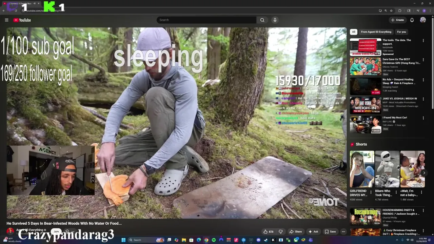Open 'Sara Gave Us The BEST' thumbnail
Screen dimensions: 434x244
click(366, 66)
